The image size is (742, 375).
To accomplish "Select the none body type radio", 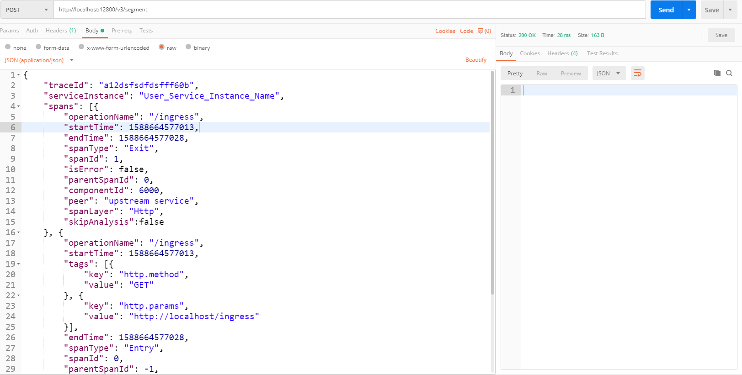I will (8, 47).
